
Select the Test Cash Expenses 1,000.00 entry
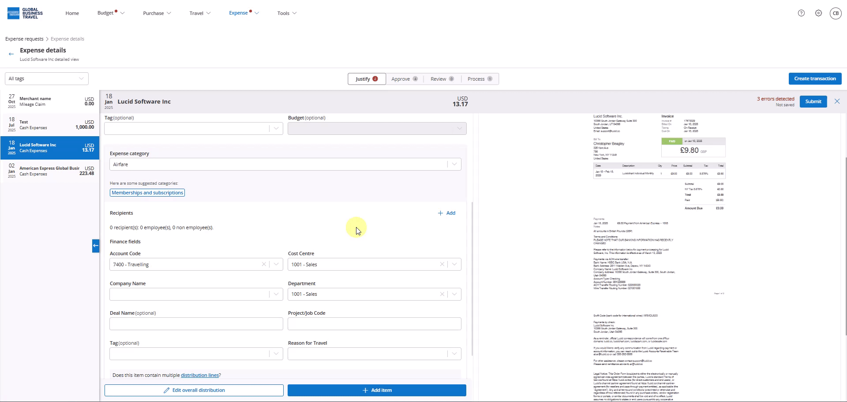[x=50, y=125]
